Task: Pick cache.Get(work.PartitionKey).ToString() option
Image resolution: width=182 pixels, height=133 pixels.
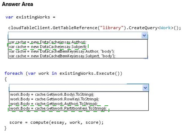Action: [58, 109]
